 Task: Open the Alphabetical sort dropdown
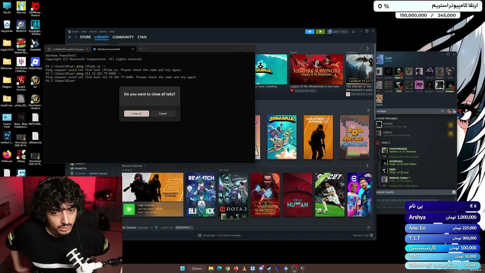tap(184, 227)
